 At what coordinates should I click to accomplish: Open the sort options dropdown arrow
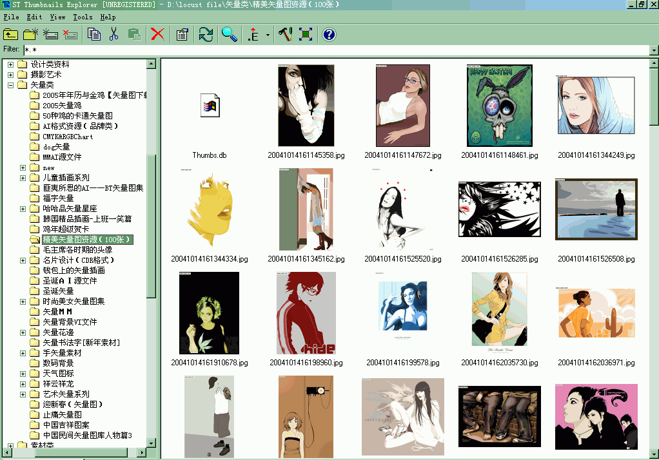pos(268,35)
